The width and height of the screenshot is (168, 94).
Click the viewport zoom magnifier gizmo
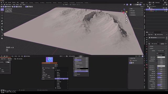[x=127, y=16]
